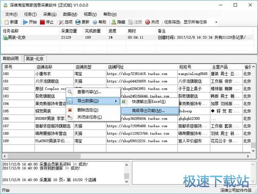Click the 隐藏 hide icon

click(114, 22)
